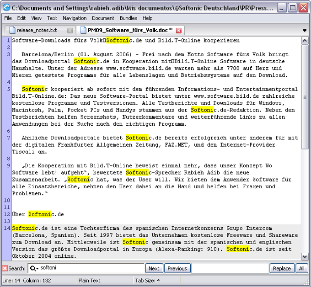Click highlighted Softoni in 'Über Softonic.de'
The height and width of the screenshot is (287, 311).
[x=40, y=214]
